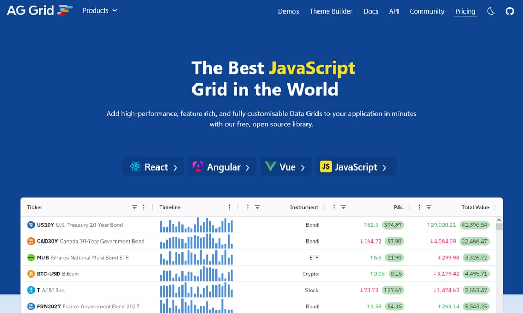Click the US10Y timeline sparkline chart
The height and width of the screenshot is (313, 523).
point(196,225)
